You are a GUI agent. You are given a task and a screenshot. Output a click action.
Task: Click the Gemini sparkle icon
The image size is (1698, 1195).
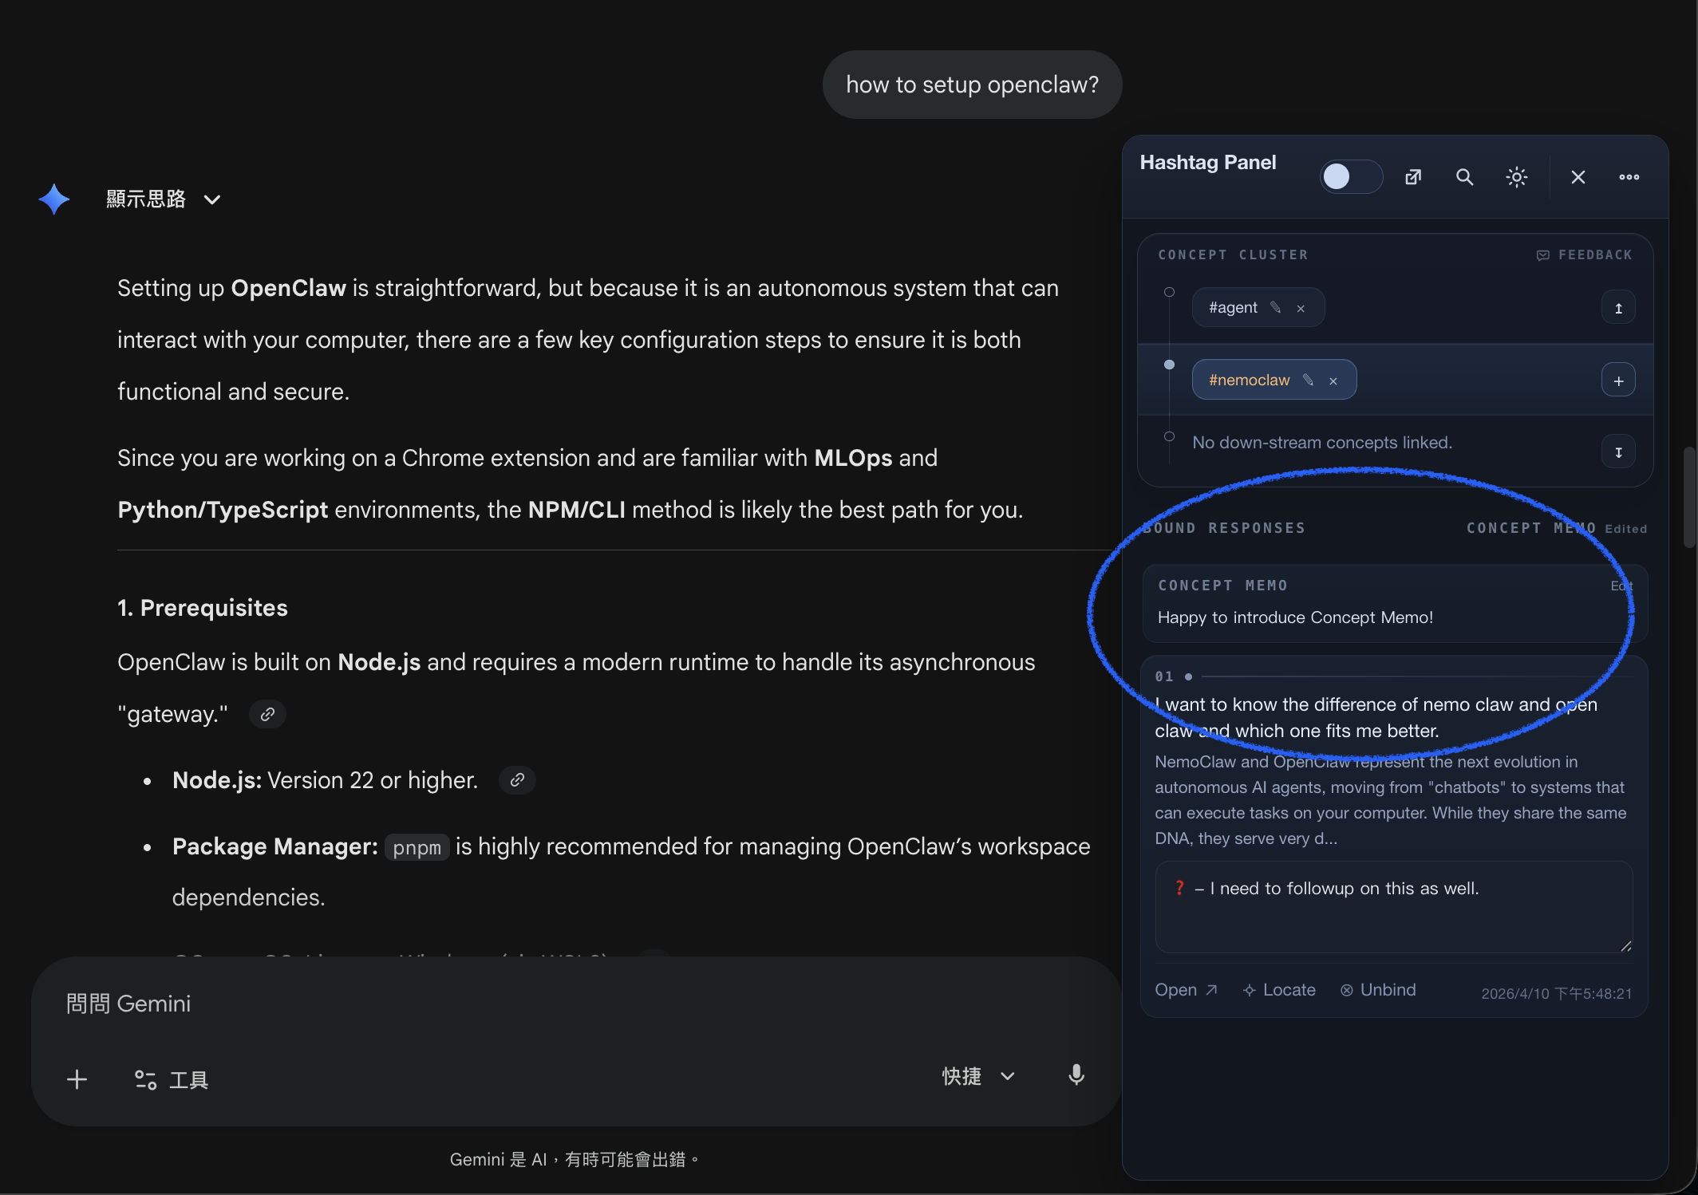point(54,199)
